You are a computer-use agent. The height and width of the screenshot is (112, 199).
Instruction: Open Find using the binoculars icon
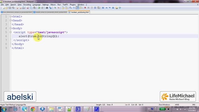point(47,8)
